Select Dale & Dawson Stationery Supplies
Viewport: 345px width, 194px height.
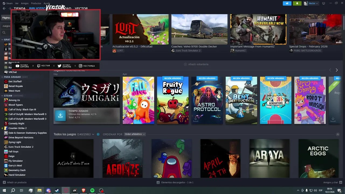27,133
